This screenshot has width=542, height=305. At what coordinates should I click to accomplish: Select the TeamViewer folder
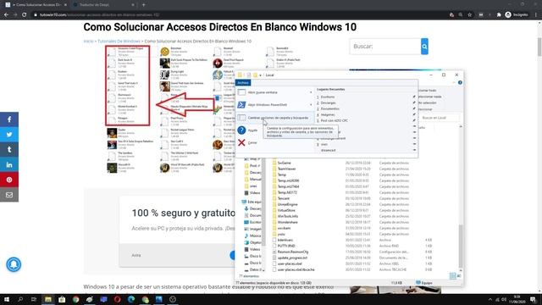tap(286, 169)
